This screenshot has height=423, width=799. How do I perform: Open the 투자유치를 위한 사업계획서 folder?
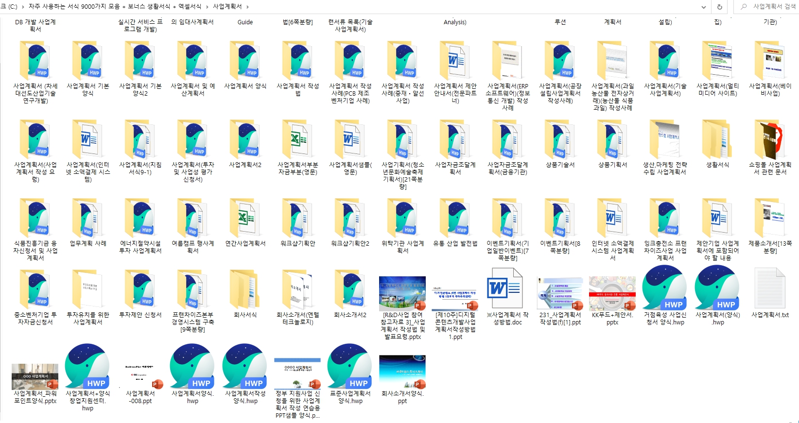point(87,289)
